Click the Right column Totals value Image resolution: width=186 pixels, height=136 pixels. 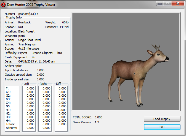(x=46, y=124)
